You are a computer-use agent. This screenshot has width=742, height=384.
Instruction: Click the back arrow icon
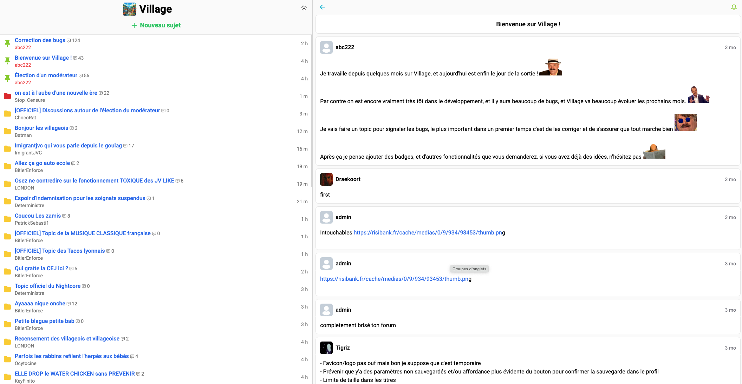[323, 7]
